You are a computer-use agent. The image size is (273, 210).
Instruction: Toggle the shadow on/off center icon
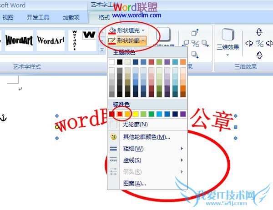[x=195, y=43]
